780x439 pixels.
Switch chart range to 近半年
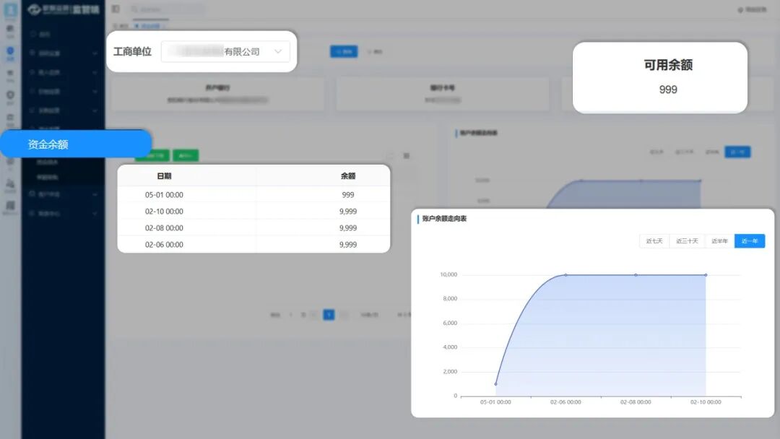719,241
